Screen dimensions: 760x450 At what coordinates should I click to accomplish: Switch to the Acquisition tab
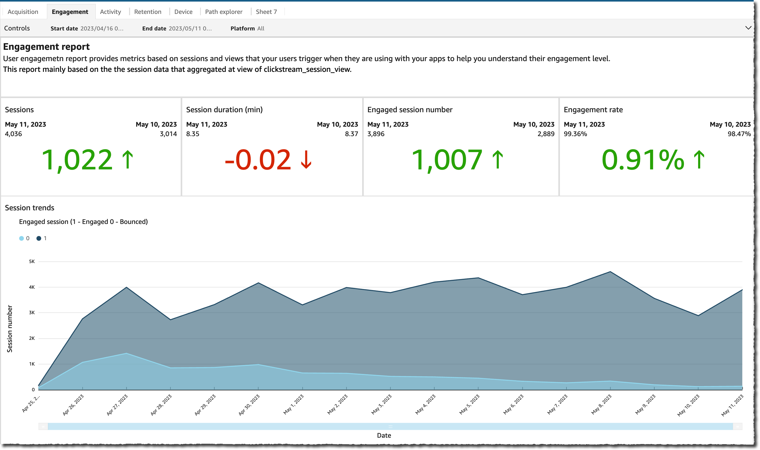23,12
